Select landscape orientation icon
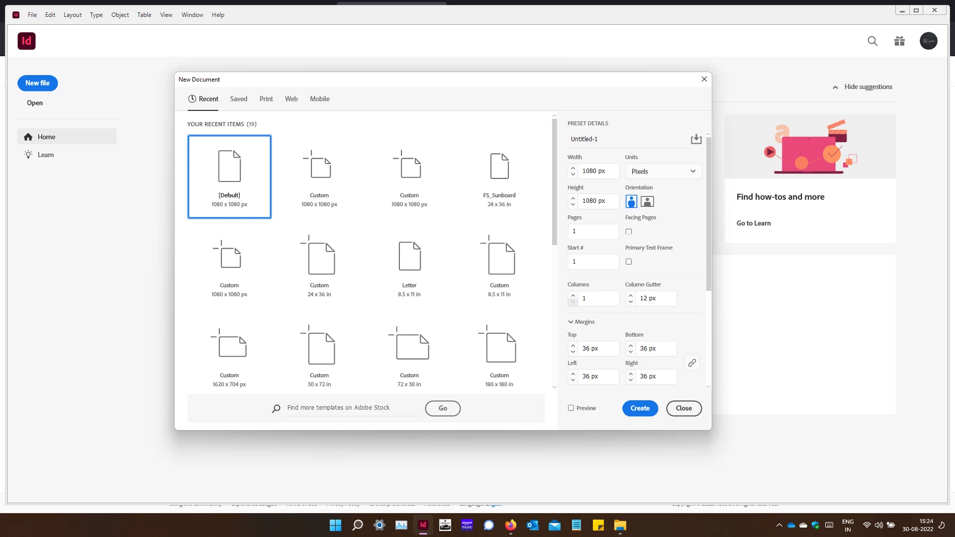This screenshot has width=955, height=537. tap(647, 201)
